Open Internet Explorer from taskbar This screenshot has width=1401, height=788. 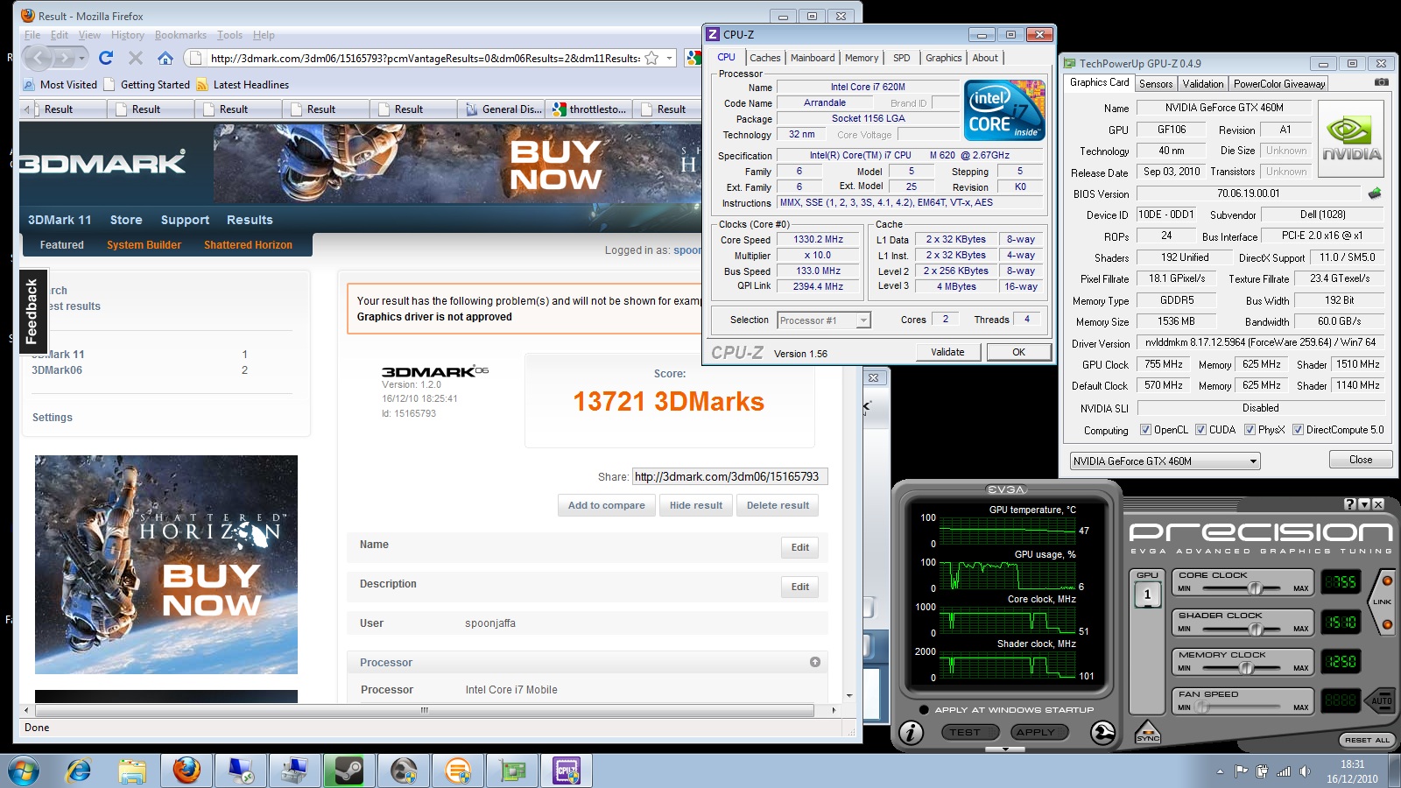(x=79, y=770)
